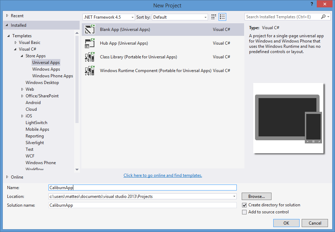Image resolution: width=335 pixels, height=232 pixels.
Task: Select Windows Apps in the tree
Action: click(x=46, y=69)
